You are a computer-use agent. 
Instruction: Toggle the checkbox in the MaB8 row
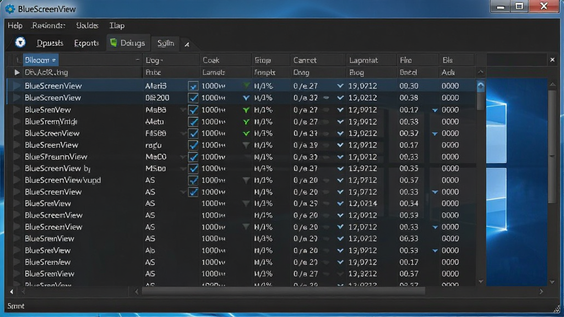click(193, 110)
